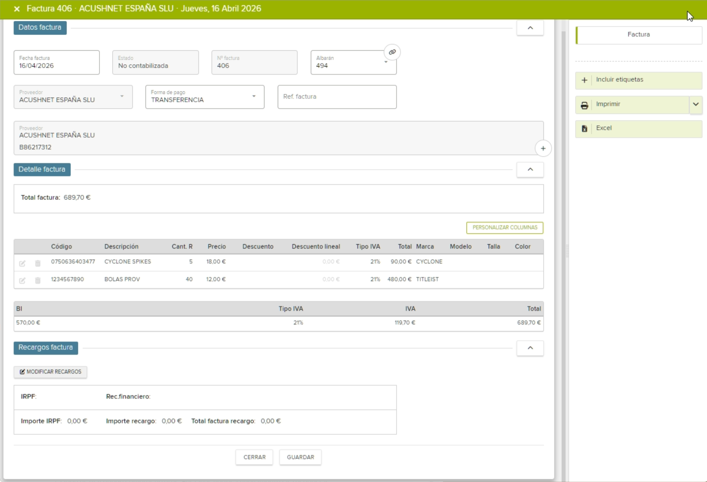The image size is (707, 482).
Task: Click the CERRAR button
Action: 254,457
